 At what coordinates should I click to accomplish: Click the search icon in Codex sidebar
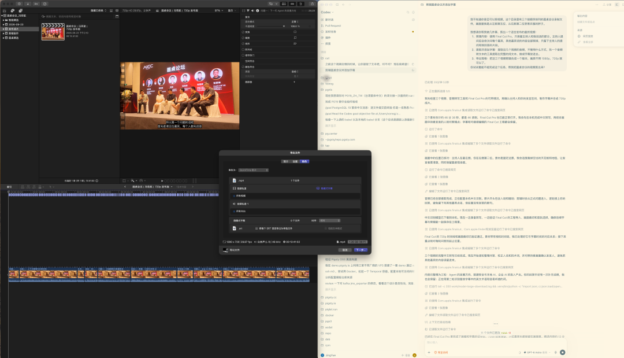click(x=408, y=12)
